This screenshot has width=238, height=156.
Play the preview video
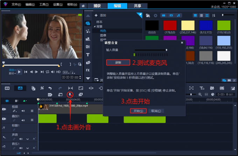19,72
